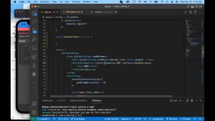Viewport: 215px width, 121px height.
Task: Kill terminal with trash icon
Action: (192, 100)
